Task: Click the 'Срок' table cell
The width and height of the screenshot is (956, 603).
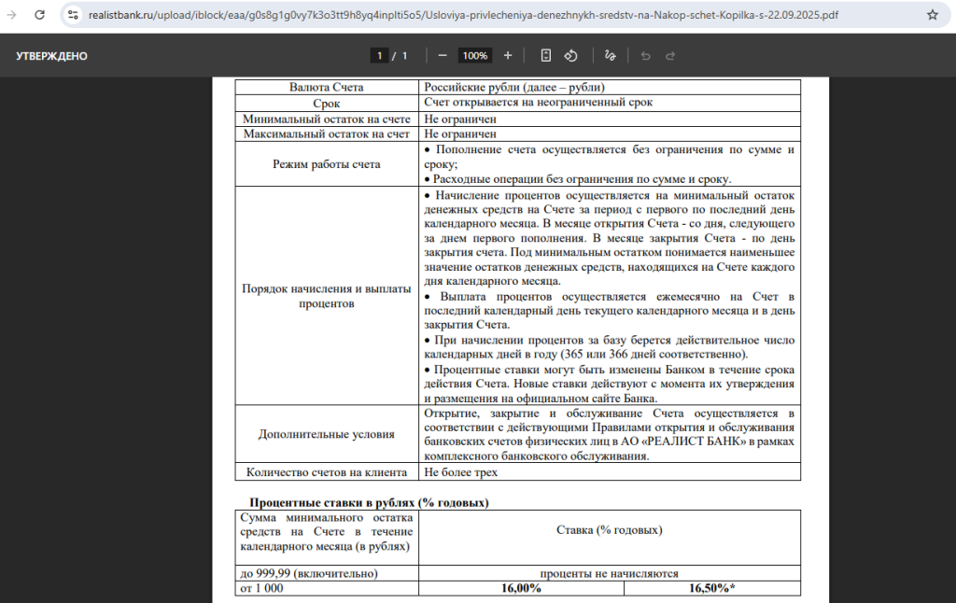Action: click(326, 103)
